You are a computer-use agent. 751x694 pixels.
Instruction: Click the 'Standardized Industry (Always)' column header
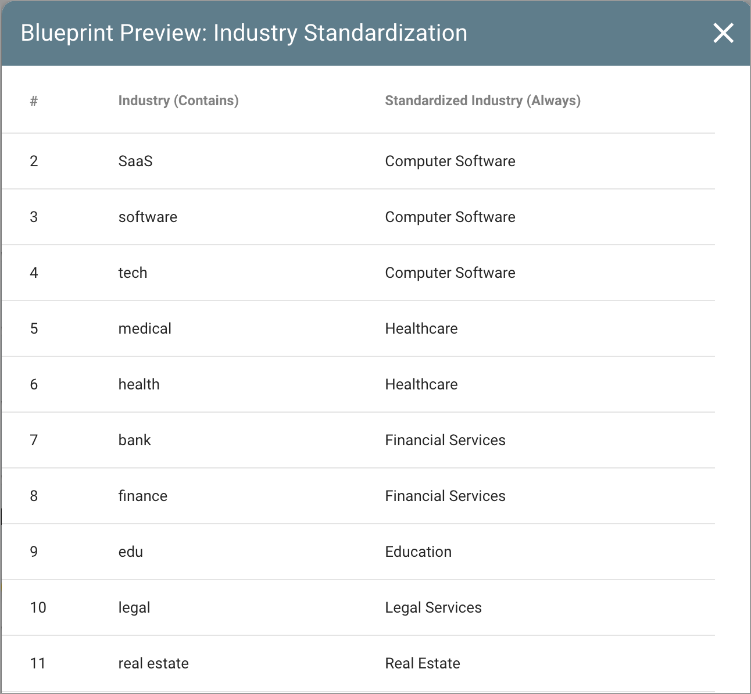(x=483, y=101)
